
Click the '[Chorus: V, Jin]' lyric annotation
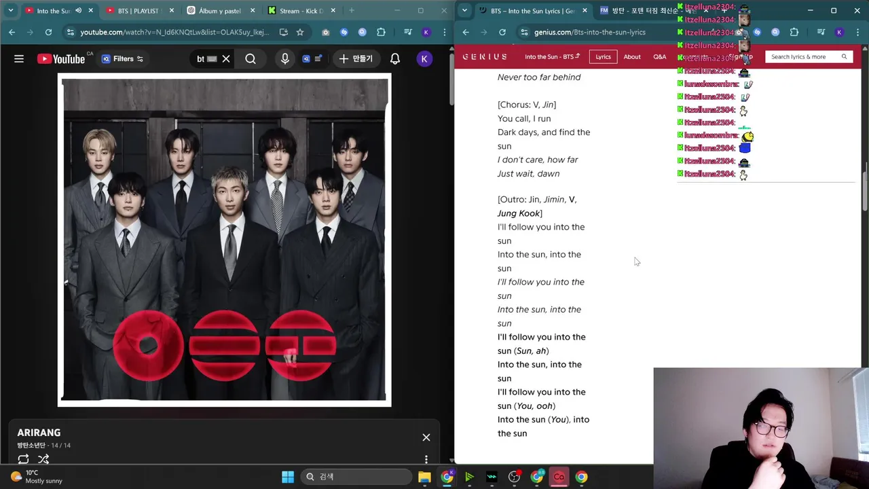point(527,105)
